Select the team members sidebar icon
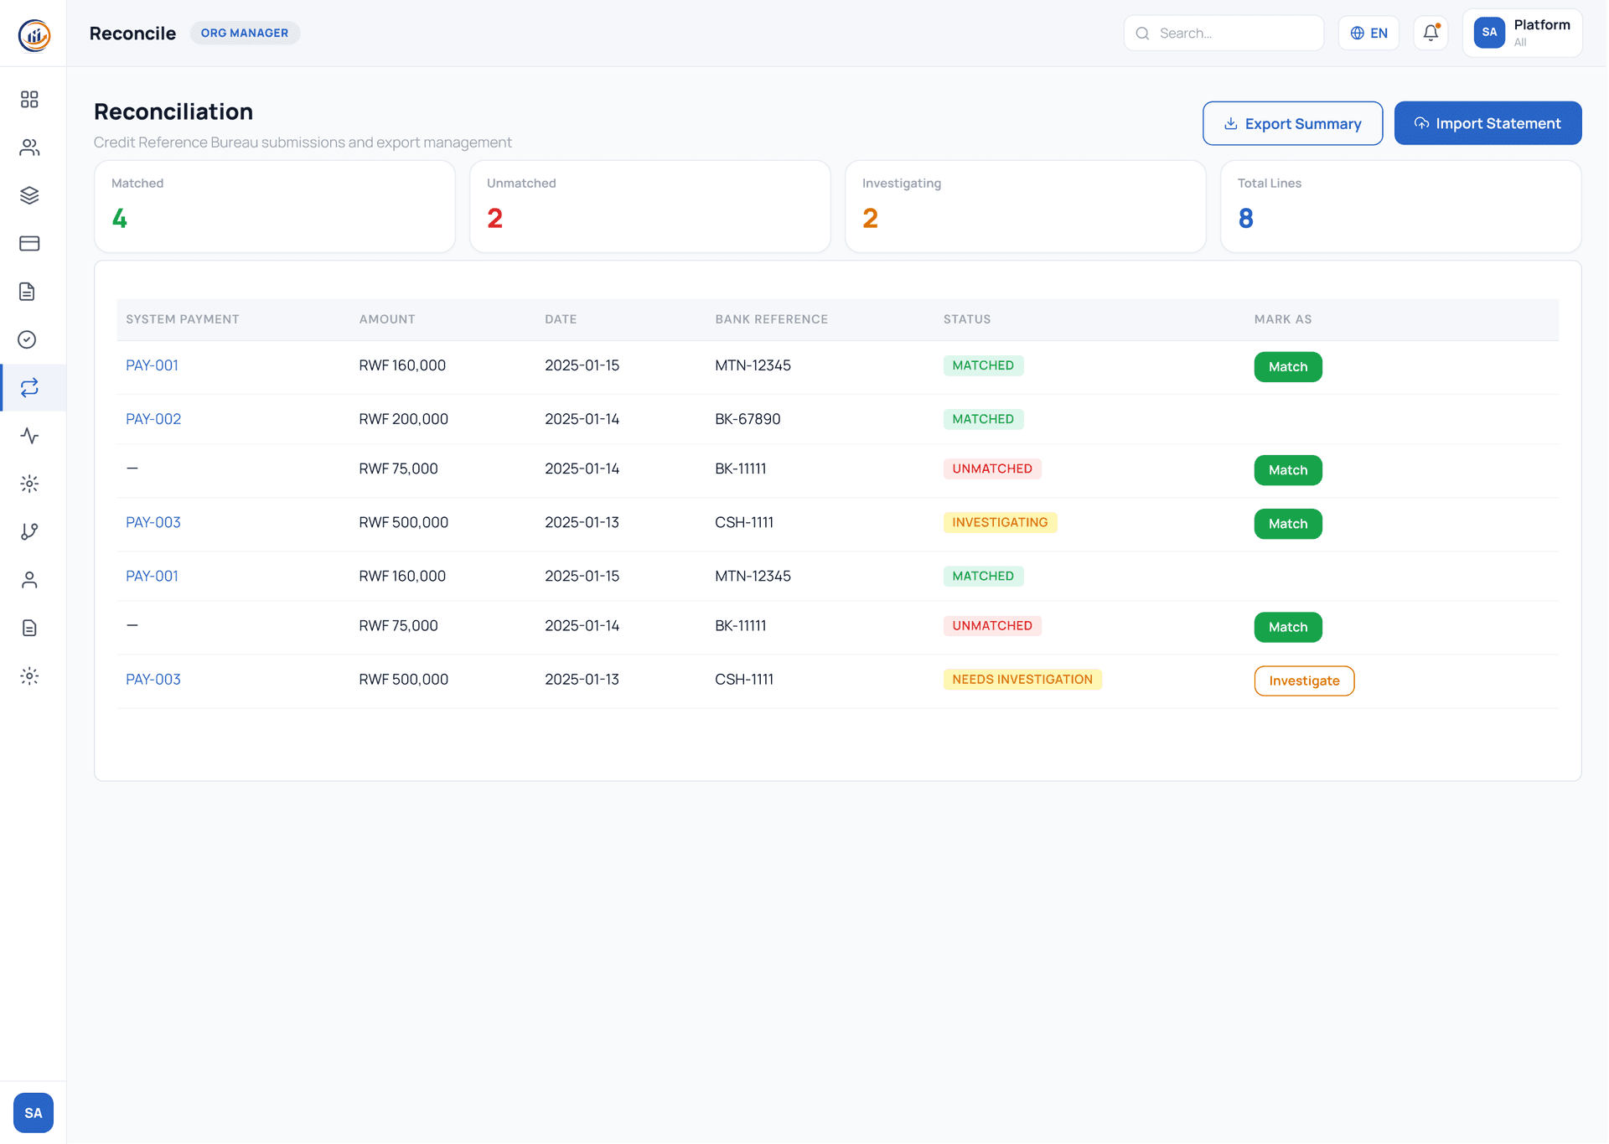This screenshot has width=1609, height=1144. (x=30, y=148)
